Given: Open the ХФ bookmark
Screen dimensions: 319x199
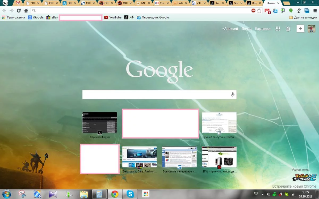Looking at the screenshot, I should point(129,18).
